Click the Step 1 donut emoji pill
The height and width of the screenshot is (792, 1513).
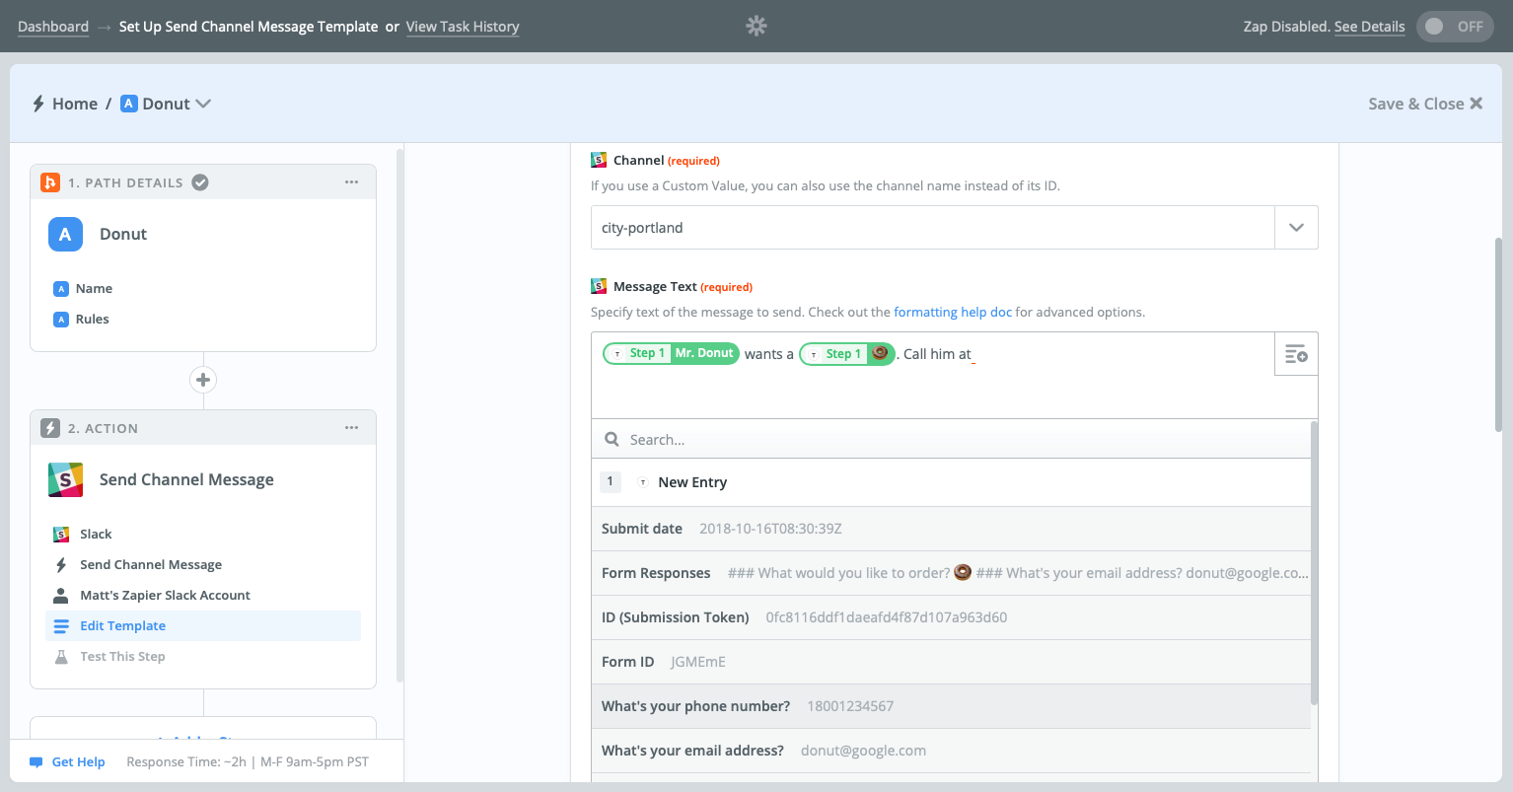pyautogui.click(x=846, y=353)
